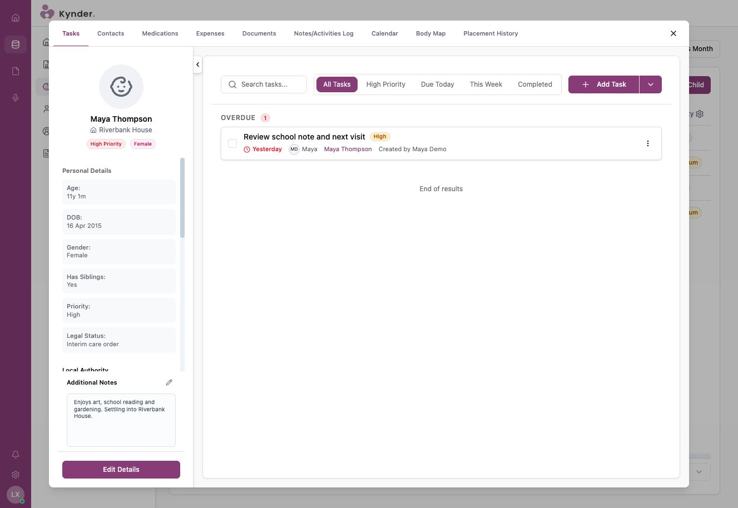
Task: Switch to the Tasks tab
Action: tap(71, 33)
